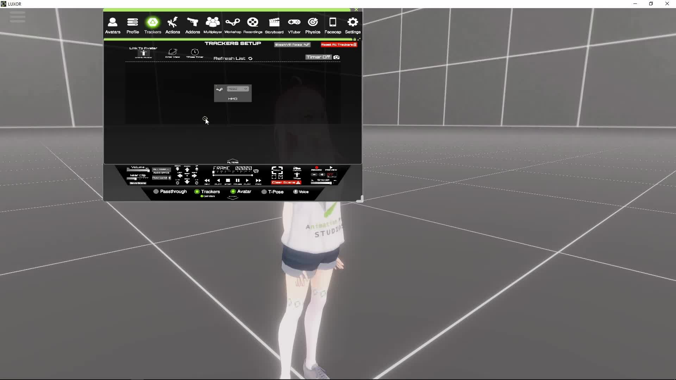
Task: Toggle the T-Pose option
Action: tap(264, 192)
